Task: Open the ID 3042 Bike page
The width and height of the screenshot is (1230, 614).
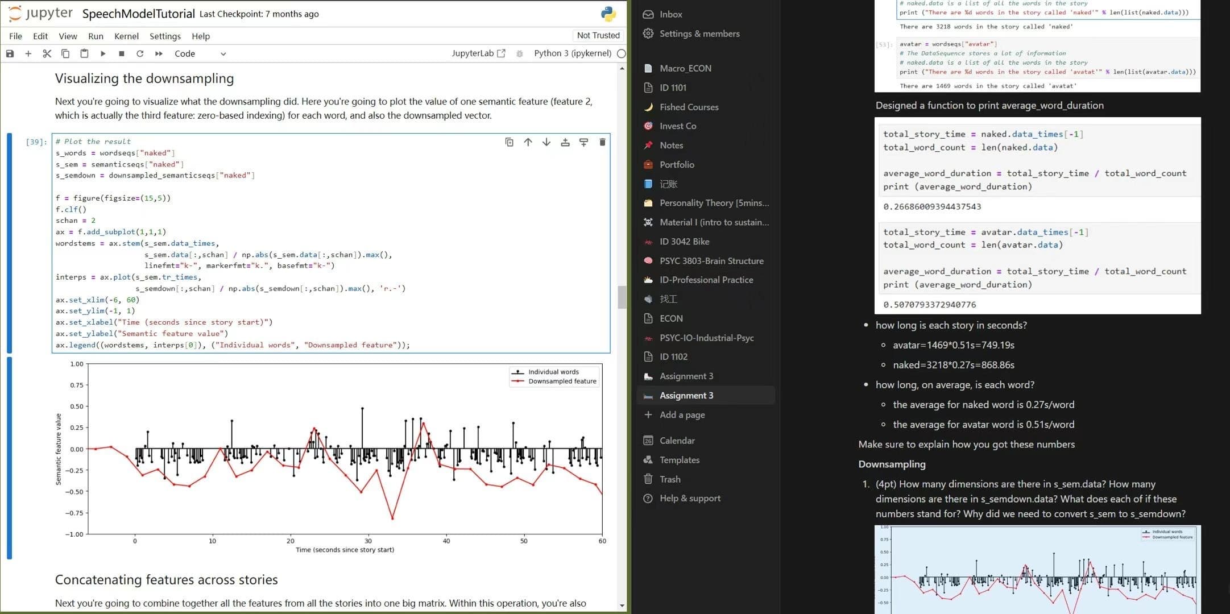Action: point(684,242)
